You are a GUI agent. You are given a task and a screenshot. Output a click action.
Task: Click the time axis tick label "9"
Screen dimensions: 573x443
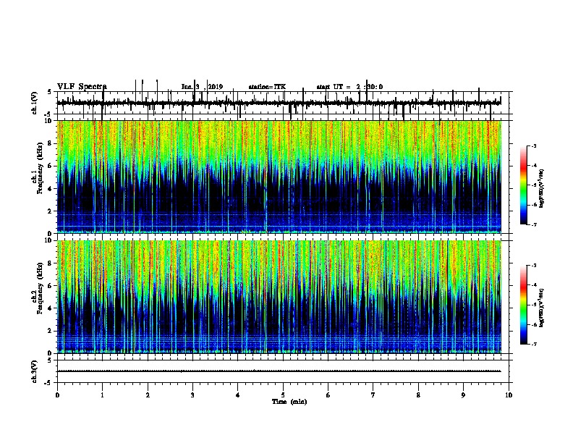tap(463, 395)
